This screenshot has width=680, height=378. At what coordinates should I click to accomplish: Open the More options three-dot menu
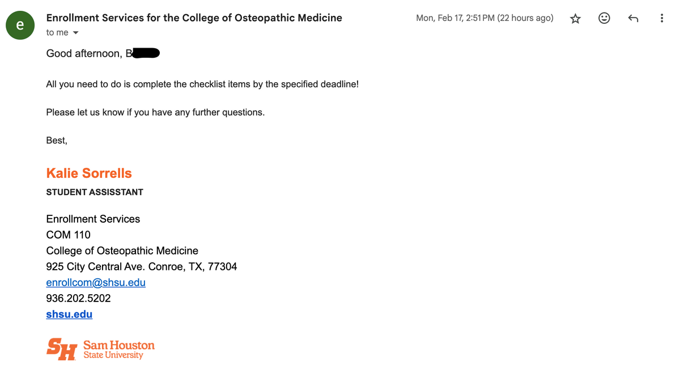(x=661, y=19)
